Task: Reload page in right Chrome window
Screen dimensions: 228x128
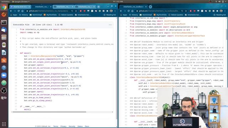Action: tap(129, 11)
